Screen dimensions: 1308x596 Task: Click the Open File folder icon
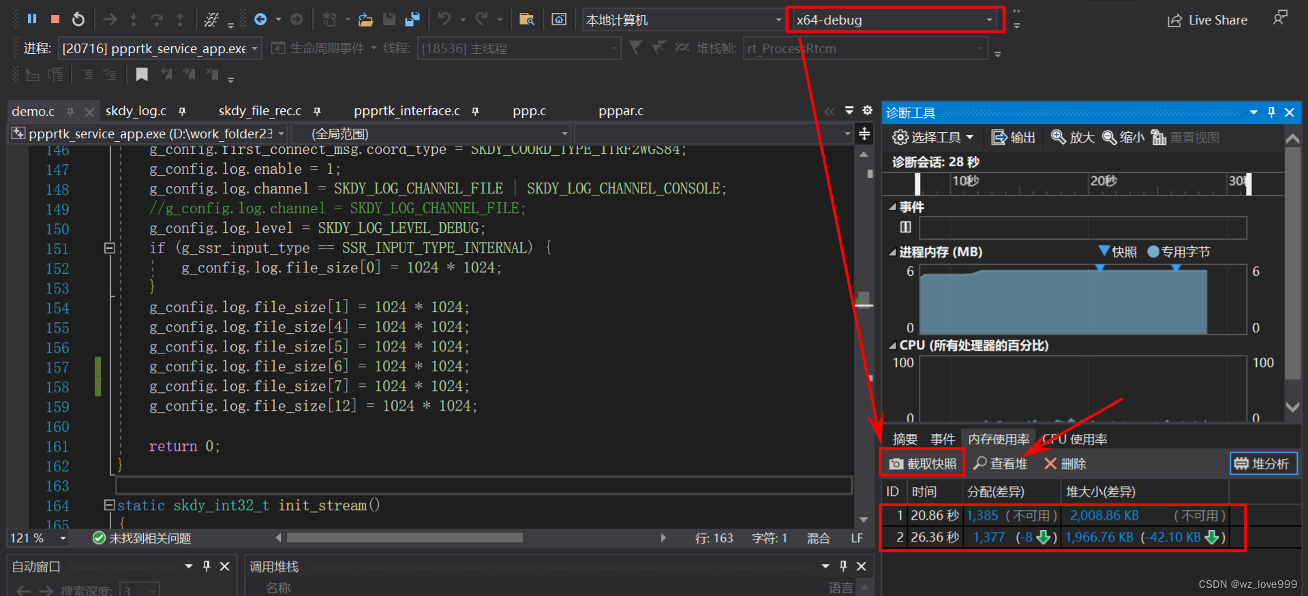(x=366, y=20)
